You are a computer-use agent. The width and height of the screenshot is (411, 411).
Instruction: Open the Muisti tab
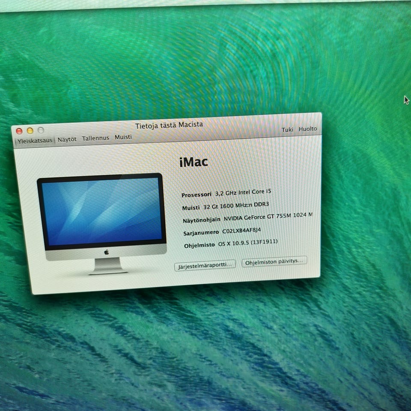click(123, 137)
